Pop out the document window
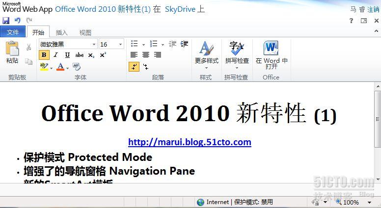The image size is (381, 208). [x=364, y=21]
